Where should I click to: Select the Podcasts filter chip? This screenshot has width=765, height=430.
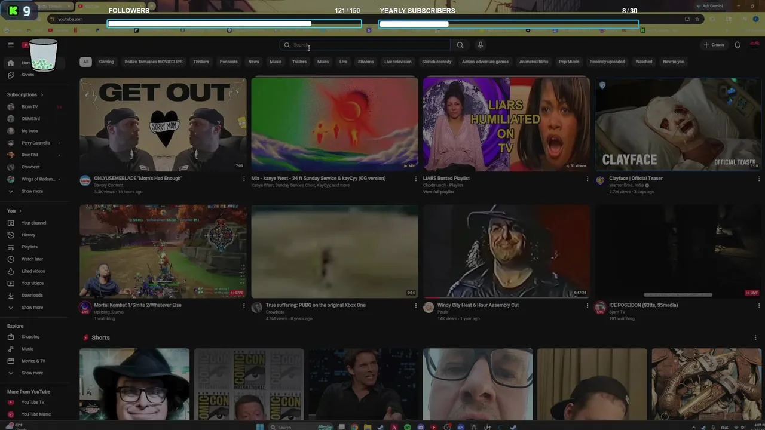(x=228, y=62)
